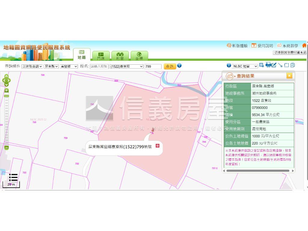
Task: Pan the map right with right arrow
Action: click(9, 80)
